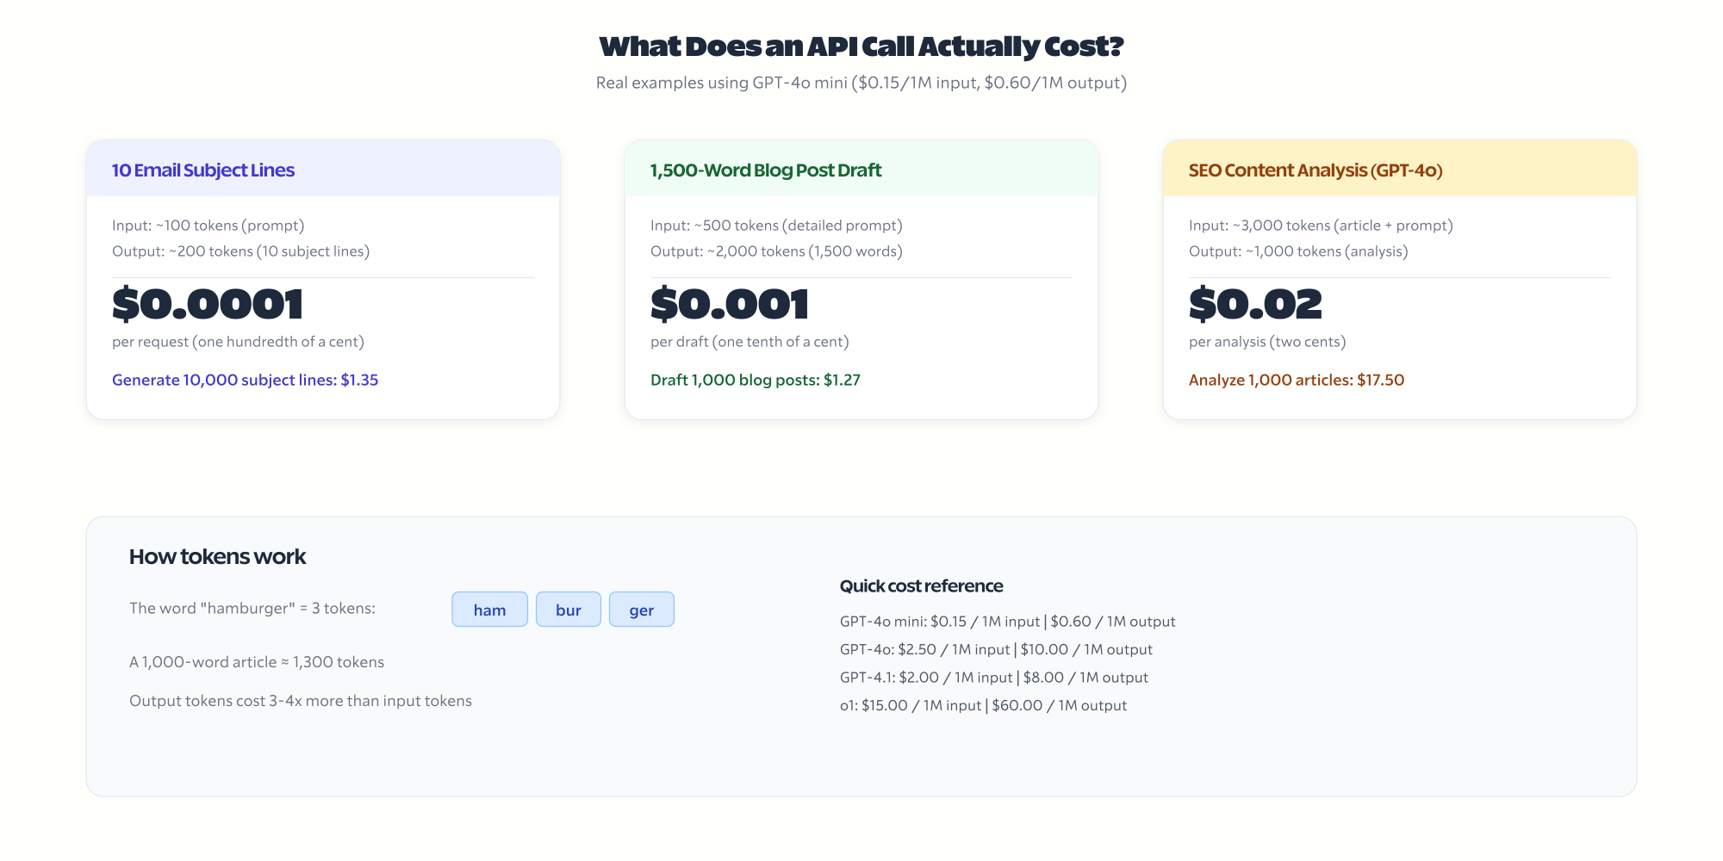Select the "1,500-Word Blog Post Draft" card header

pos(765,170)
